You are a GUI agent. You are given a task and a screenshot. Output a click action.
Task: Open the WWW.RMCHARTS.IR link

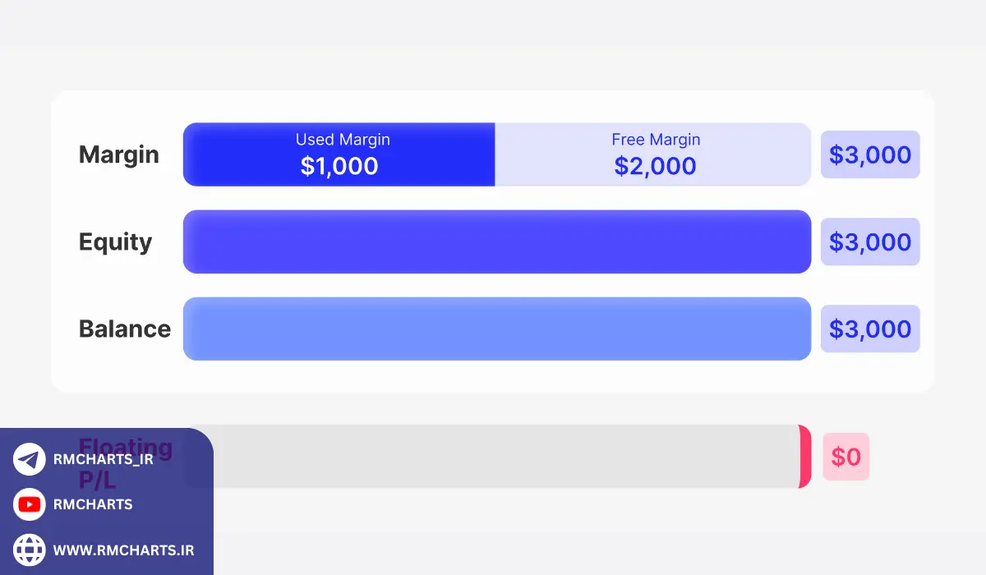[123, 550]
